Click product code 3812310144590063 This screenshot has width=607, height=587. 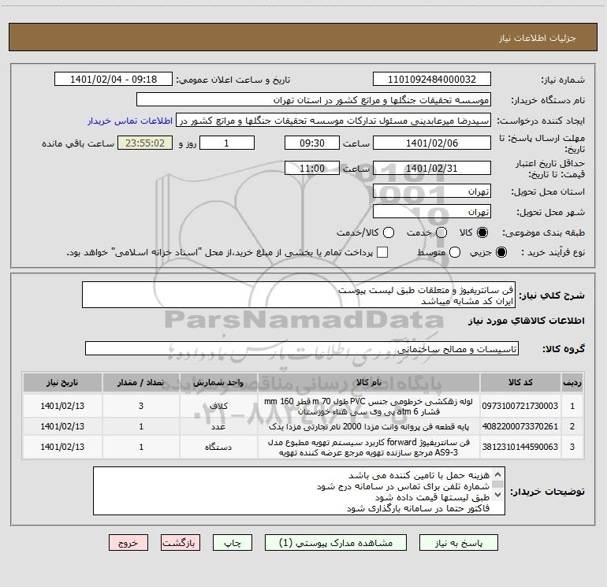click(x=520, y=447)
